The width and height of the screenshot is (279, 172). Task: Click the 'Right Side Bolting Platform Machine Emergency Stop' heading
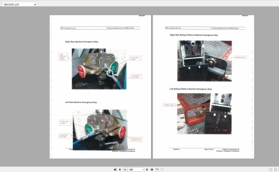[194, 35]
